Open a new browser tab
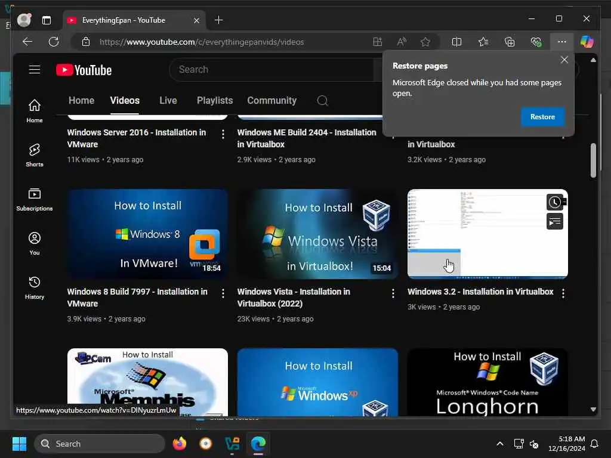Viewport: 611px width, 458px height. (218, 20)
